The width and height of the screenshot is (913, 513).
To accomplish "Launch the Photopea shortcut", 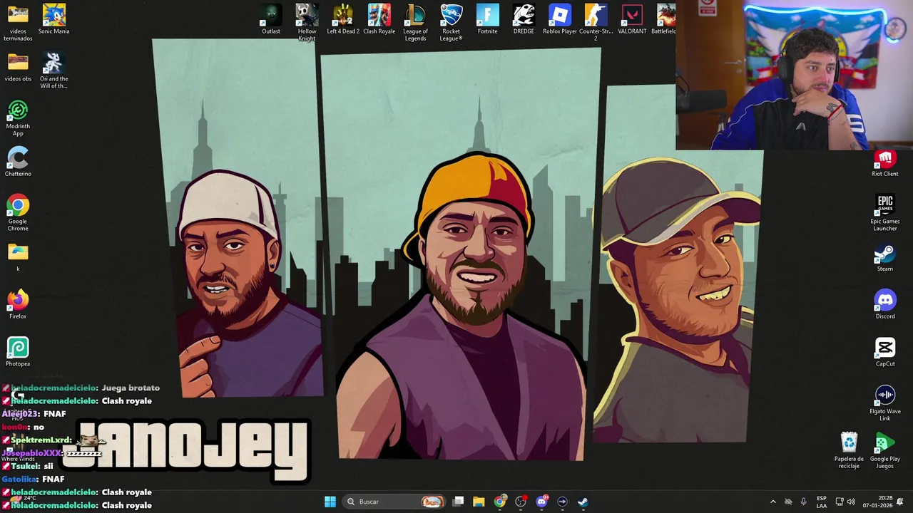I will [x=18, y=352].
